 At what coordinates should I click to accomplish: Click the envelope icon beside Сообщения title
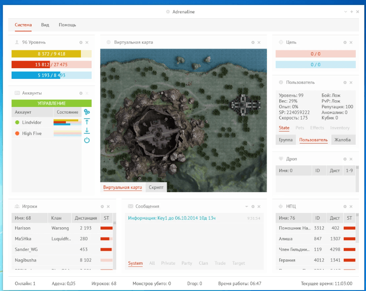tap(130, 206)
